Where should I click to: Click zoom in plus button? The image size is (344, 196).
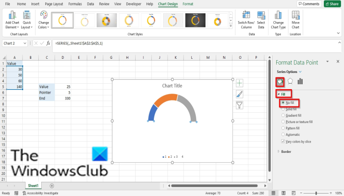(x=331, y=193)
